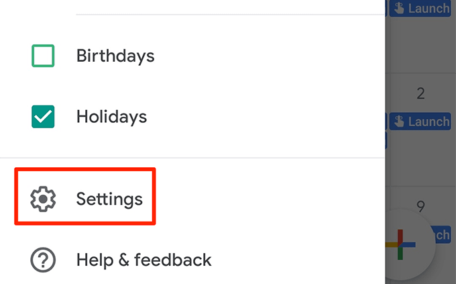Click the hand icon in the top Launch event
Image resolution: width=456 pixels, height=284 pixels.
(399, 9)
